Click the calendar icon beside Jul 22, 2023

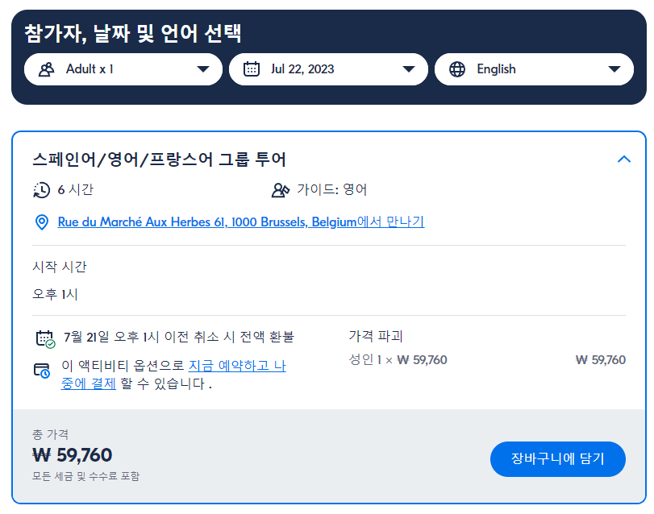click(x=251, y=69)
